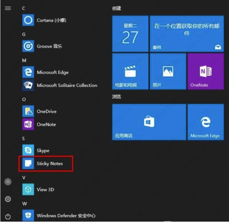Launch Cortana (小娜) by its label

coord(51,20)
